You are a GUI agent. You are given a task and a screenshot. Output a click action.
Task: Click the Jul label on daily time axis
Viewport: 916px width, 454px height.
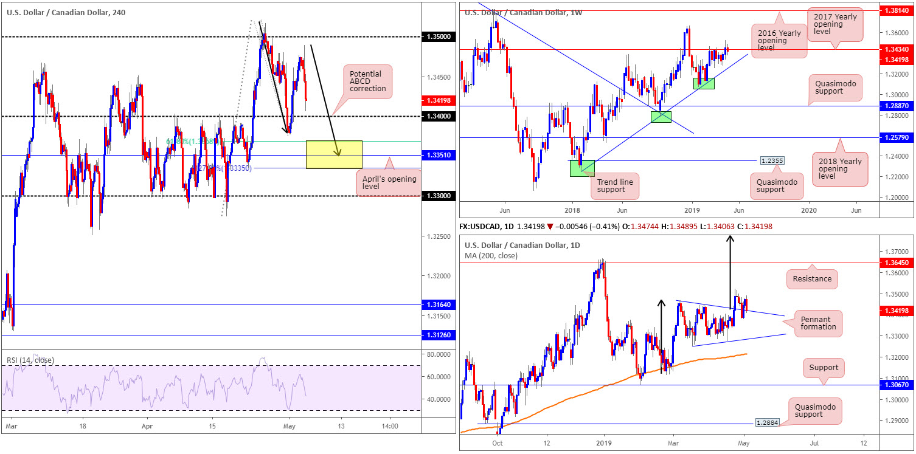[814, 442]
